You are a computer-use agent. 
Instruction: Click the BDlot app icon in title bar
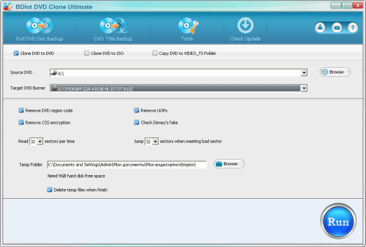(x=7, y=5)
